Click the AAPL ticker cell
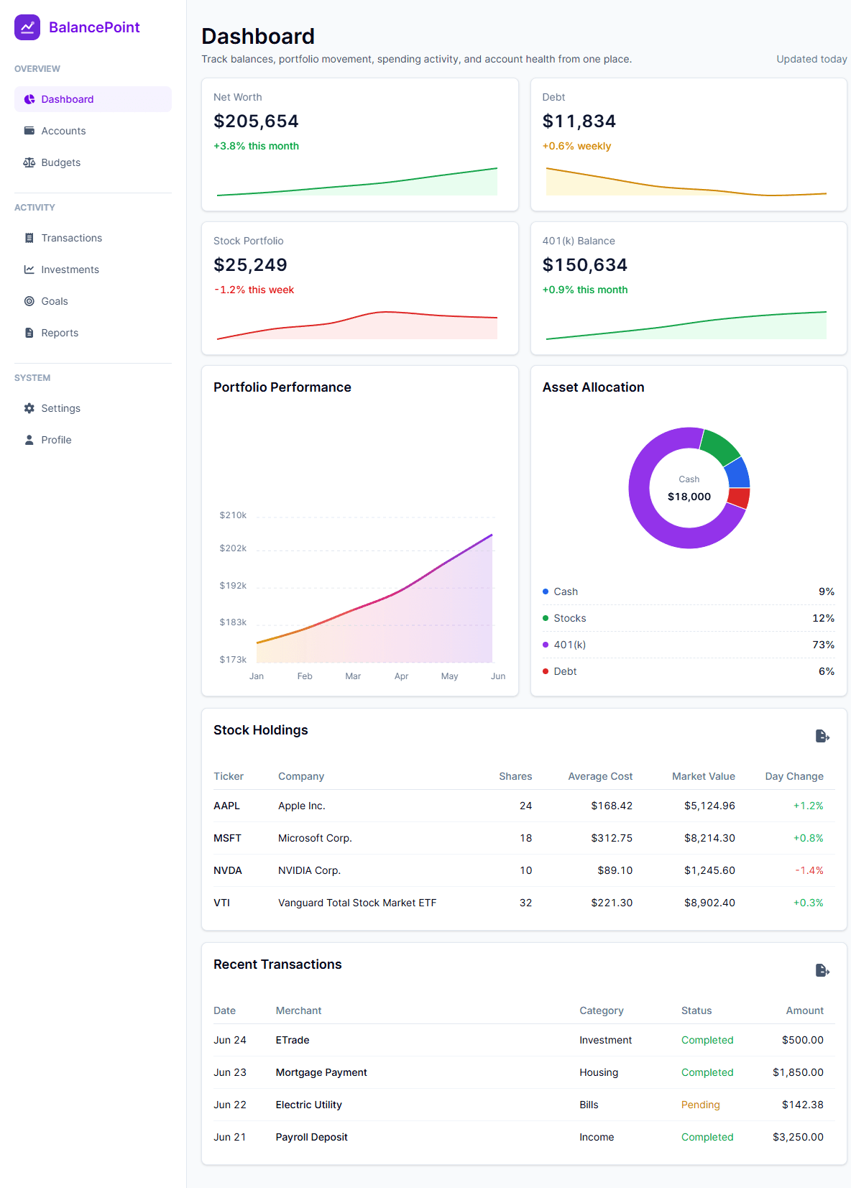Screen dimensions: 851x1188 226,806
